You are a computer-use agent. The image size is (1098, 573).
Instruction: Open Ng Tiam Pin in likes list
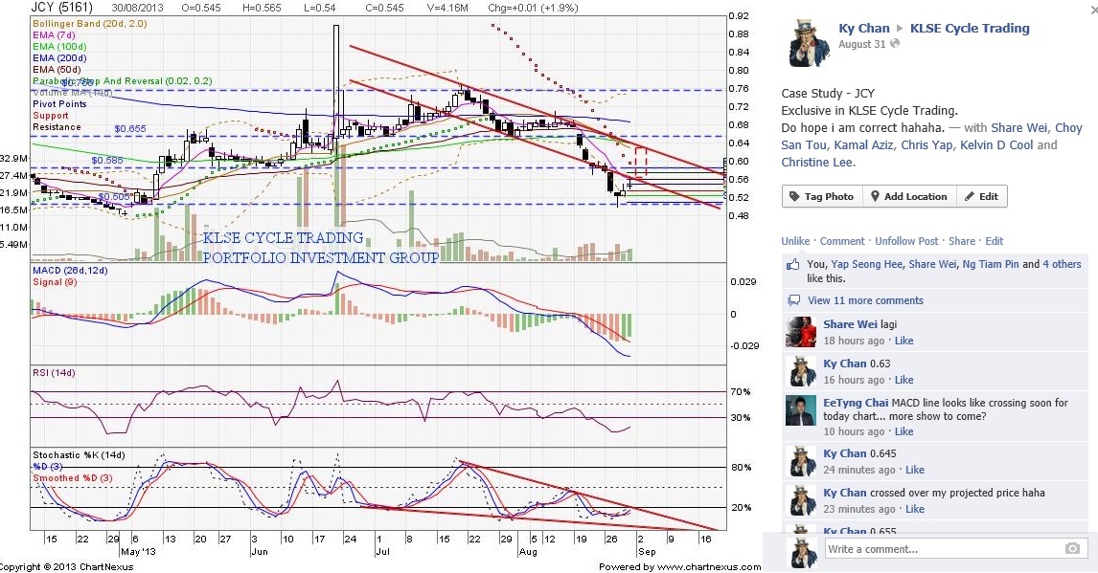click(991, 264)
